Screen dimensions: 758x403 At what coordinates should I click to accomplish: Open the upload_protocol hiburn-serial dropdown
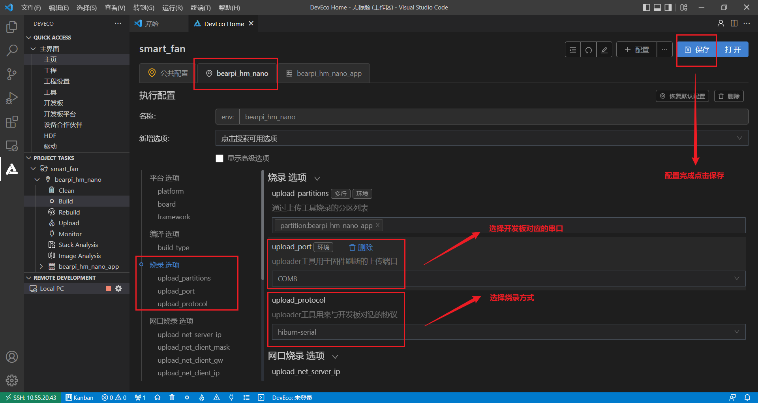click(508, 332)
